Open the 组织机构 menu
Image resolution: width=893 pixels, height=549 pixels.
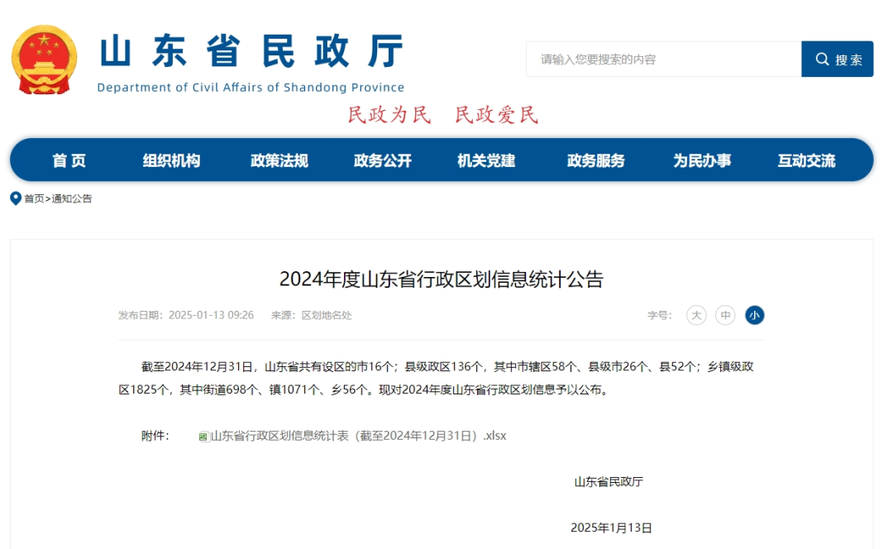click(172, 160)
